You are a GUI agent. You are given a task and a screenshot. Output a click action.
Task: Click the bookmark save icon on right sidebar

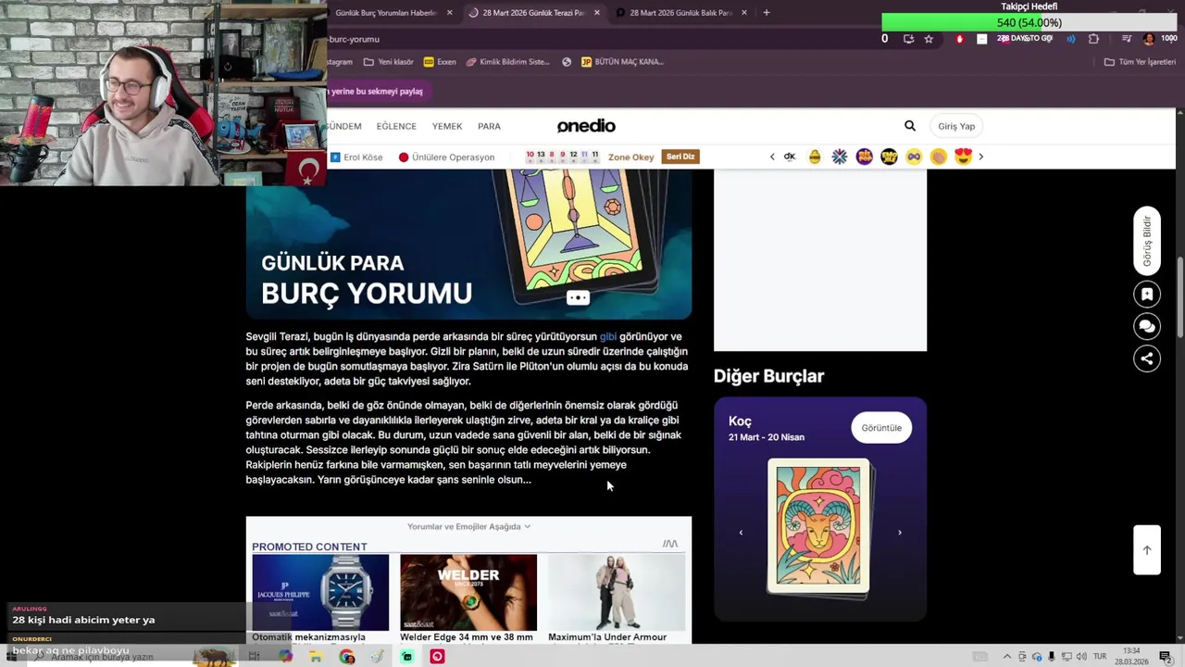tap(1147, 294)
